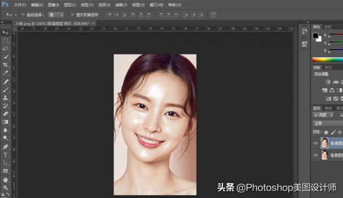
Task: Open the 文件(F) menu
Action: (x=20, y=5)
